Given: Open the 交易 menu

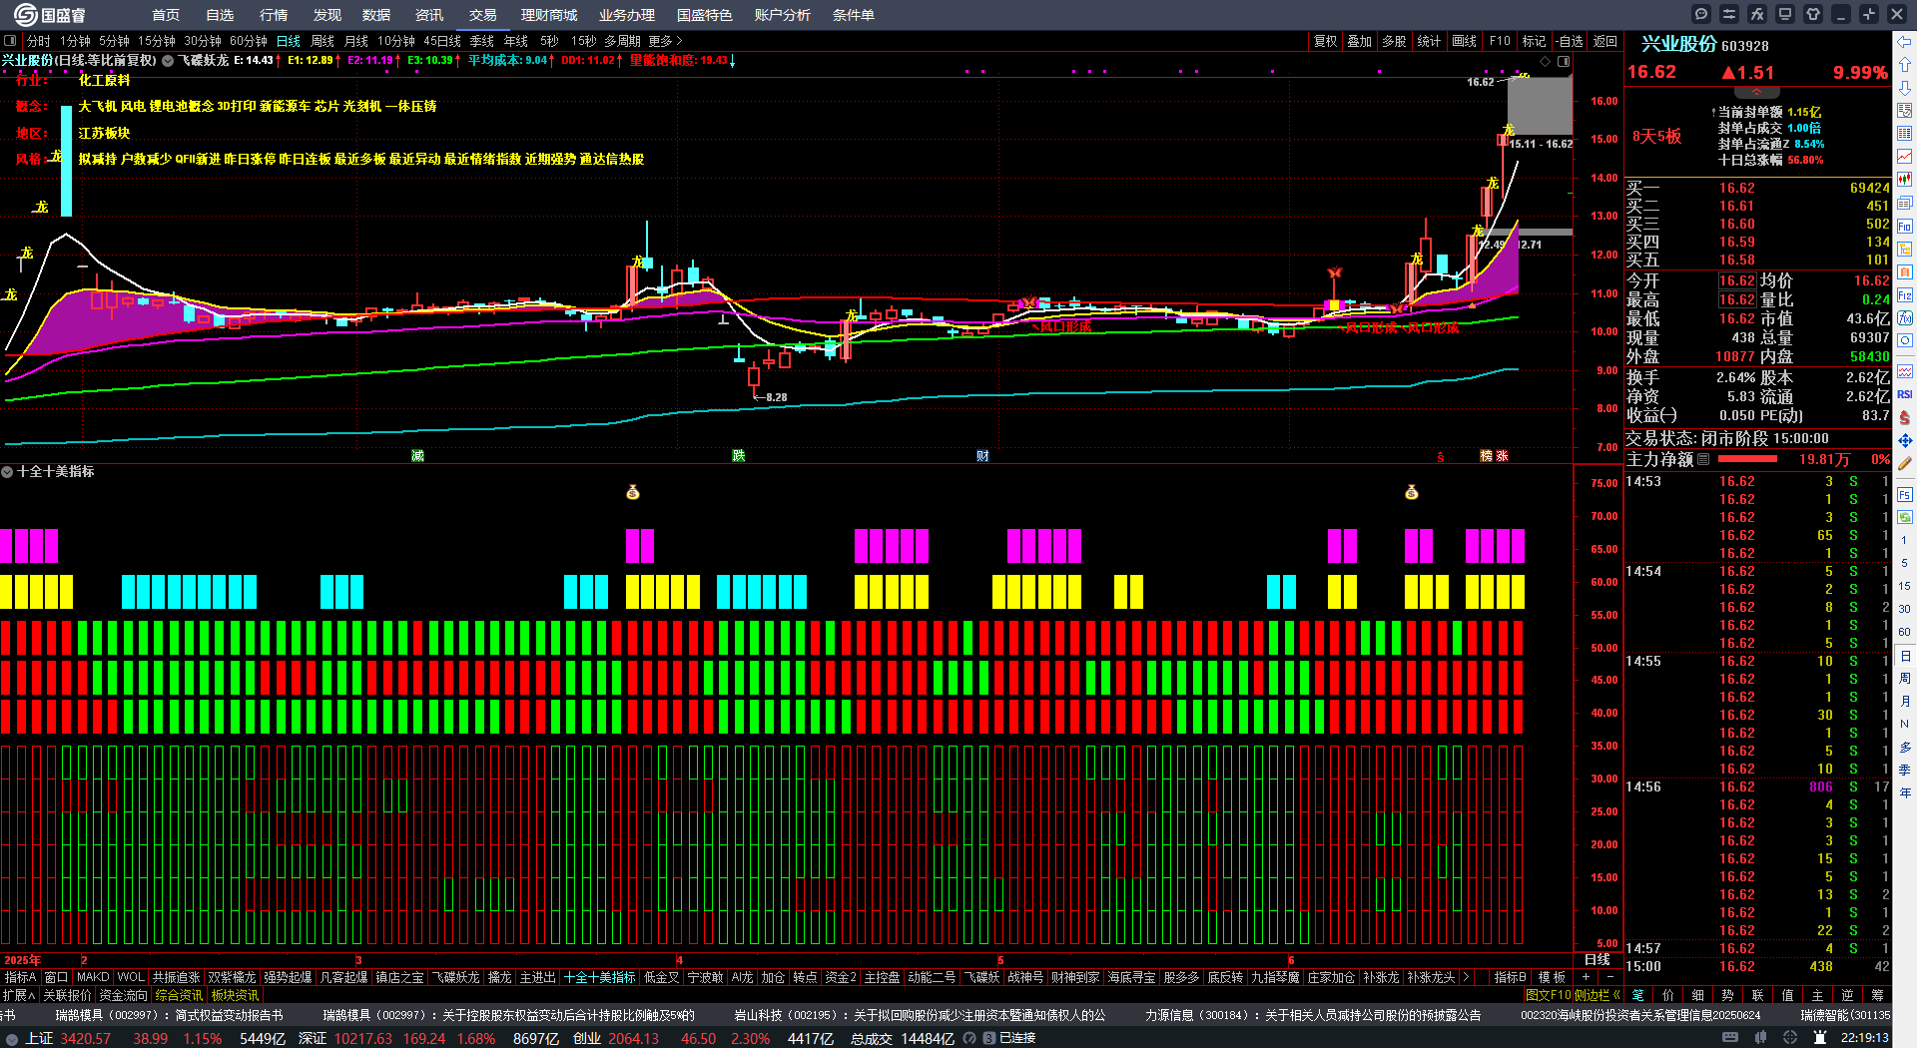Looking at the screenshot, I should [x=483, y=15].
